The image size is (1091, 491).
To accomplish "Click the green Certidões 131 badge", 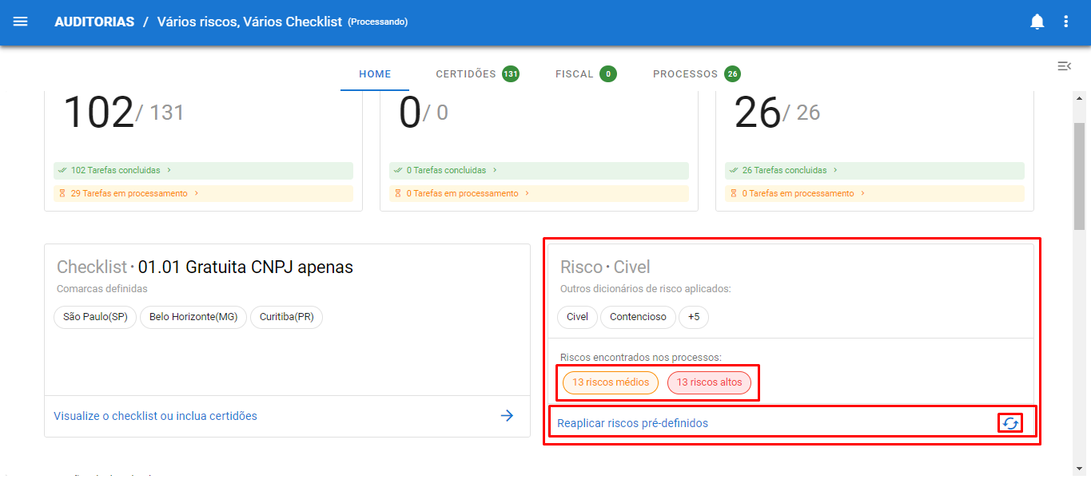I will point(511,74).
